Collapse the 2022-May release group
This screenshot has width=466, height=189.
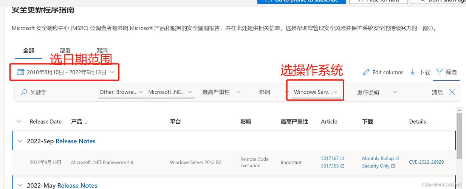click(20, 186)
